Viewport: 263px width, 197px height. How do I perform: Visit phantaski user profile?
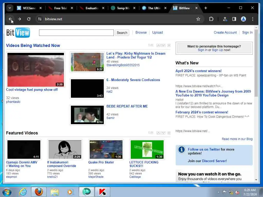(13, 102)
